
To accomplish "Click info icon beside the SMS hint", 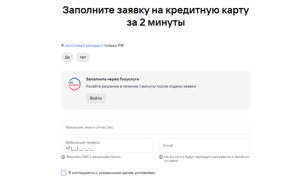I will coord(63,157).
